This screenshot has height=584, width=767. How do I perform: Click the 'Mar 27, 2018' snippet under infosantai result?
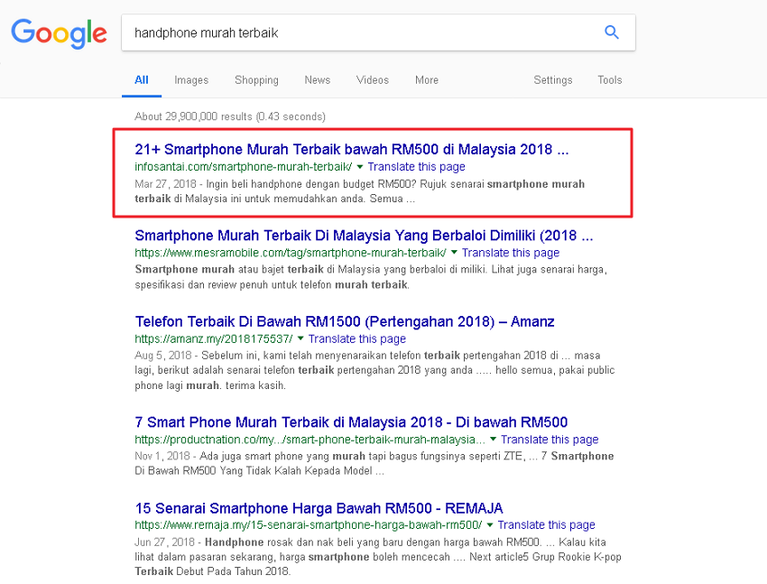pyautogui.click(x=359, y=191)
